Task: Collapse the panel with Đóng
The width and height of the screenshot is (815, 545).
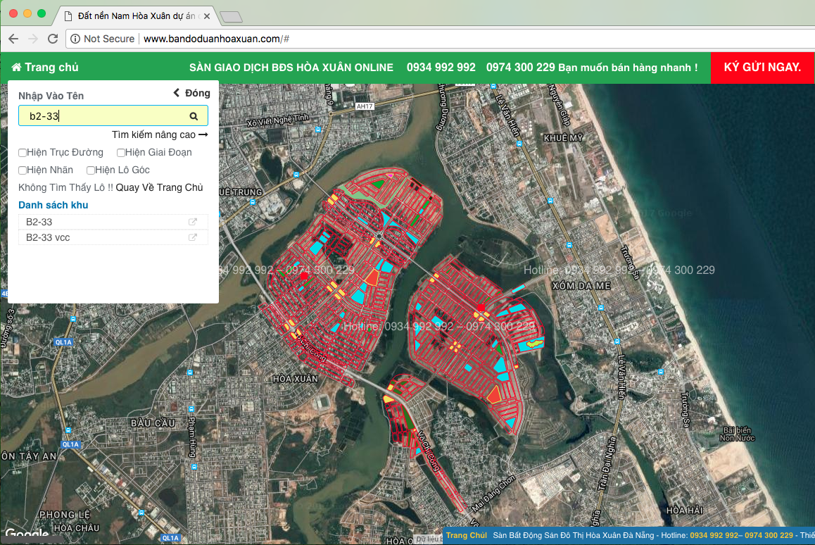Action: click(191, 93)
